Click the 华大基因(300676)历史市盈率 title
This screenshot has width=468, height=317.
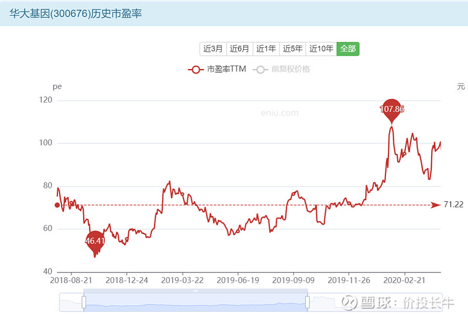[75, 13]
